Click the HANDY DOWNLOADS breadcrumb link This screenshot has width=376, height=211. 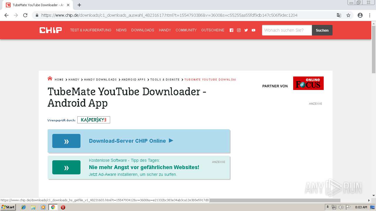click(100, 80)
